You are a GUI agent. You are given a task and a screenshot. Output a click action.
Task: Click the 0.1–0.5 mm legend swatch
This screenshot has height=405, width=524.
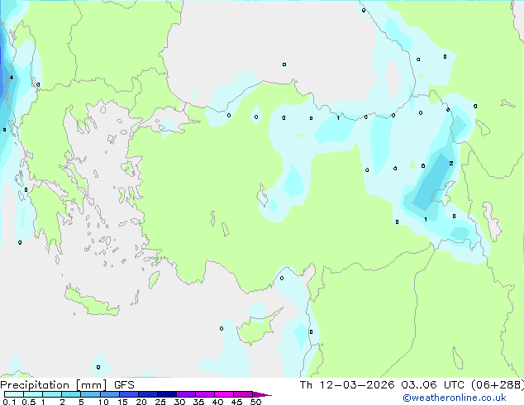point(14,394)
